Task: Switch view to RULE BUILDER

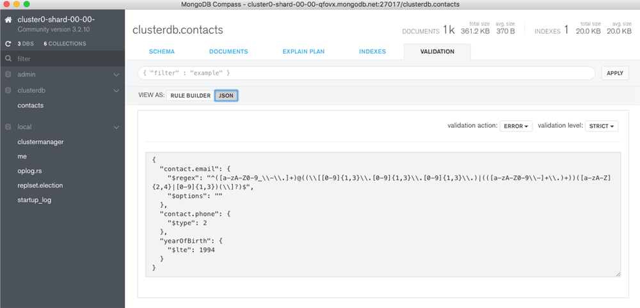Action: (190, 96)
